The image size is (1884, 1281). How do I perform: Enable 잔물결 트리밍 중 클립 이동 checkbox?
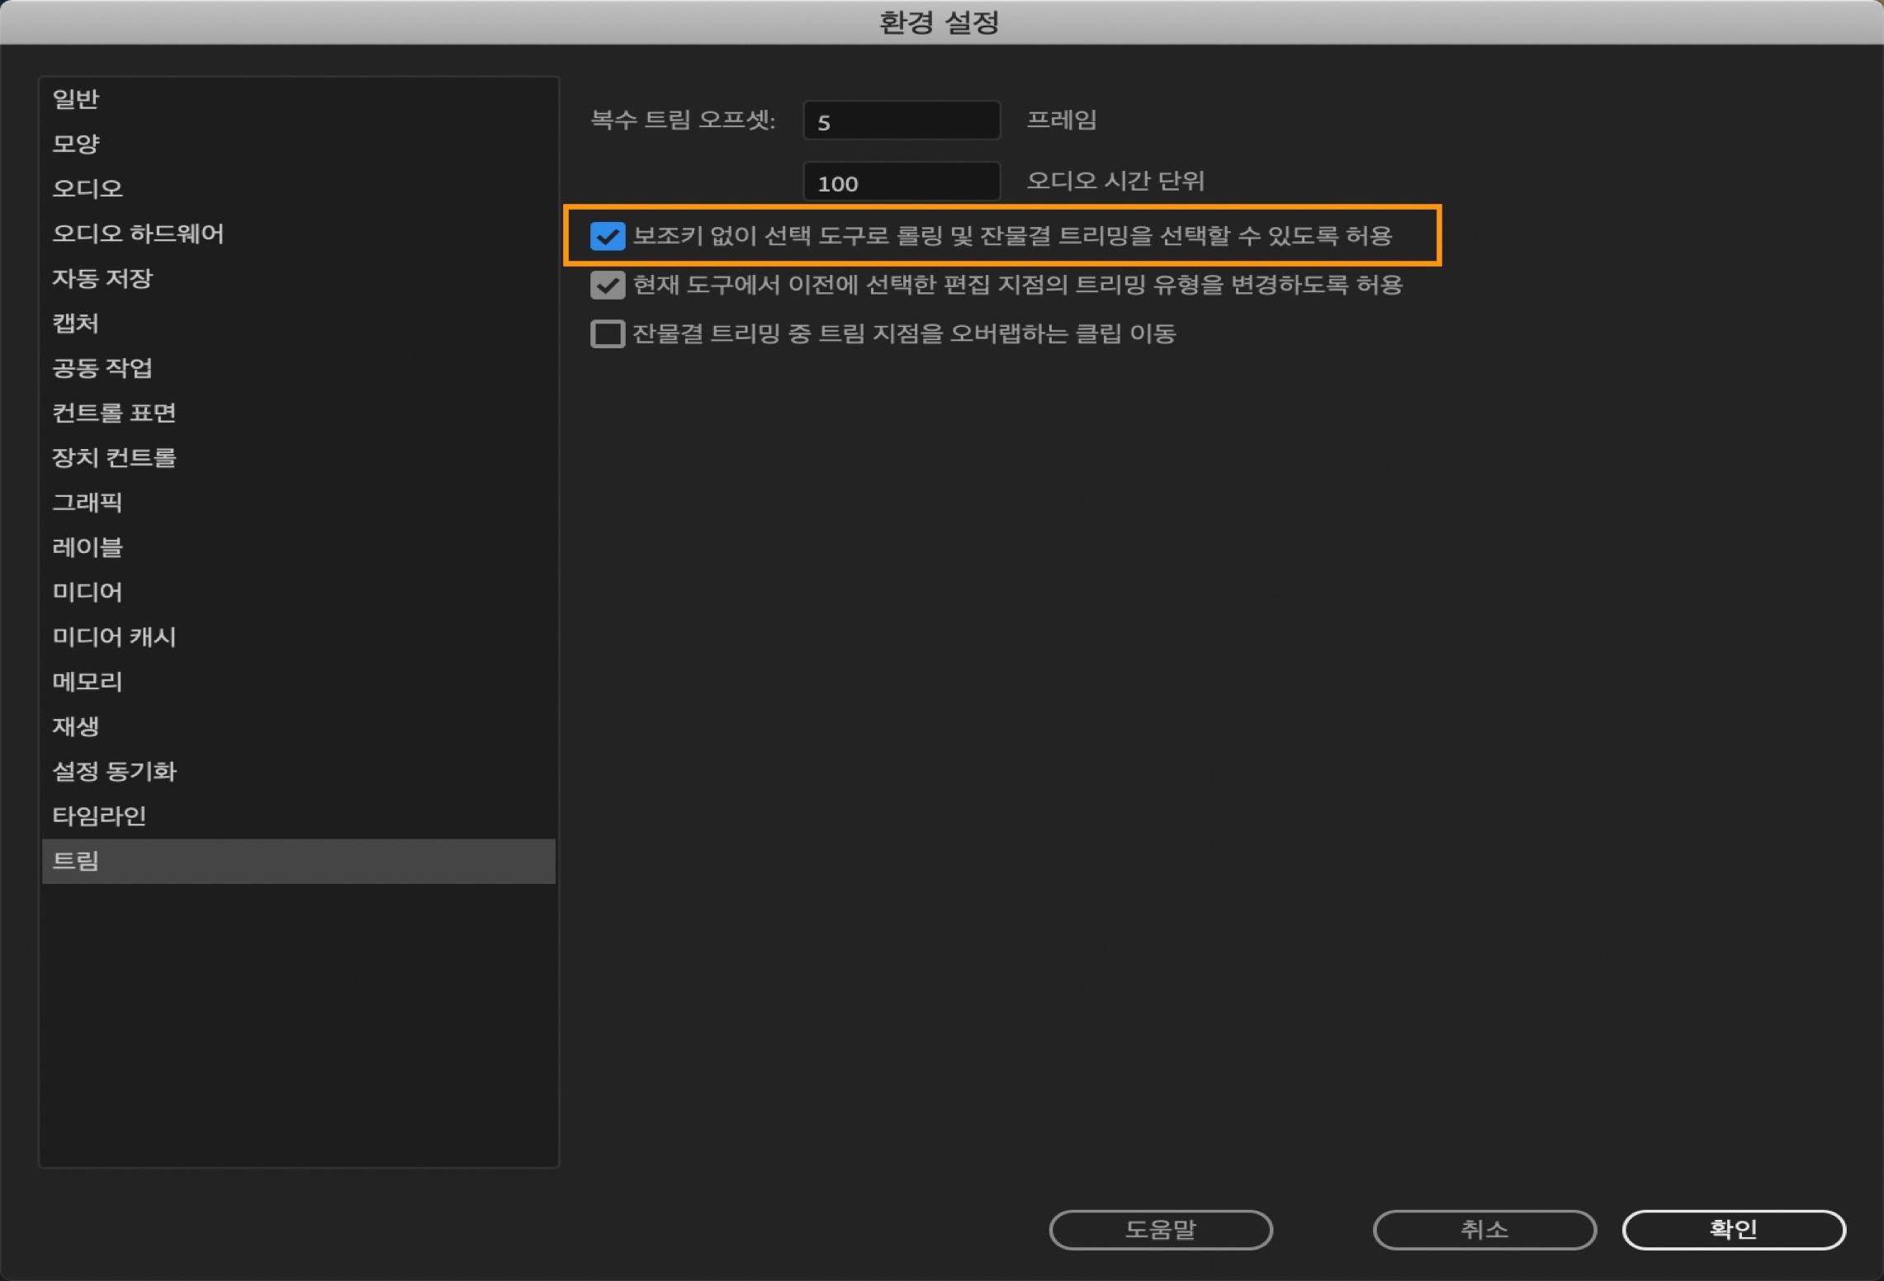tap(608, 334)
